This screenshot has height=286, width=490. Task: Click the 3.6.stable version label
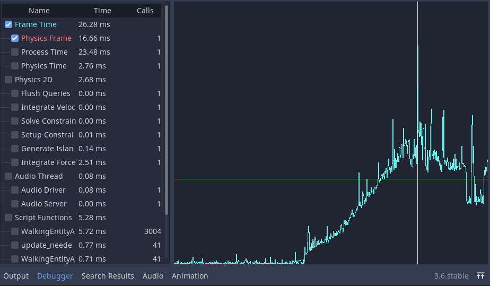coord(451,276)
